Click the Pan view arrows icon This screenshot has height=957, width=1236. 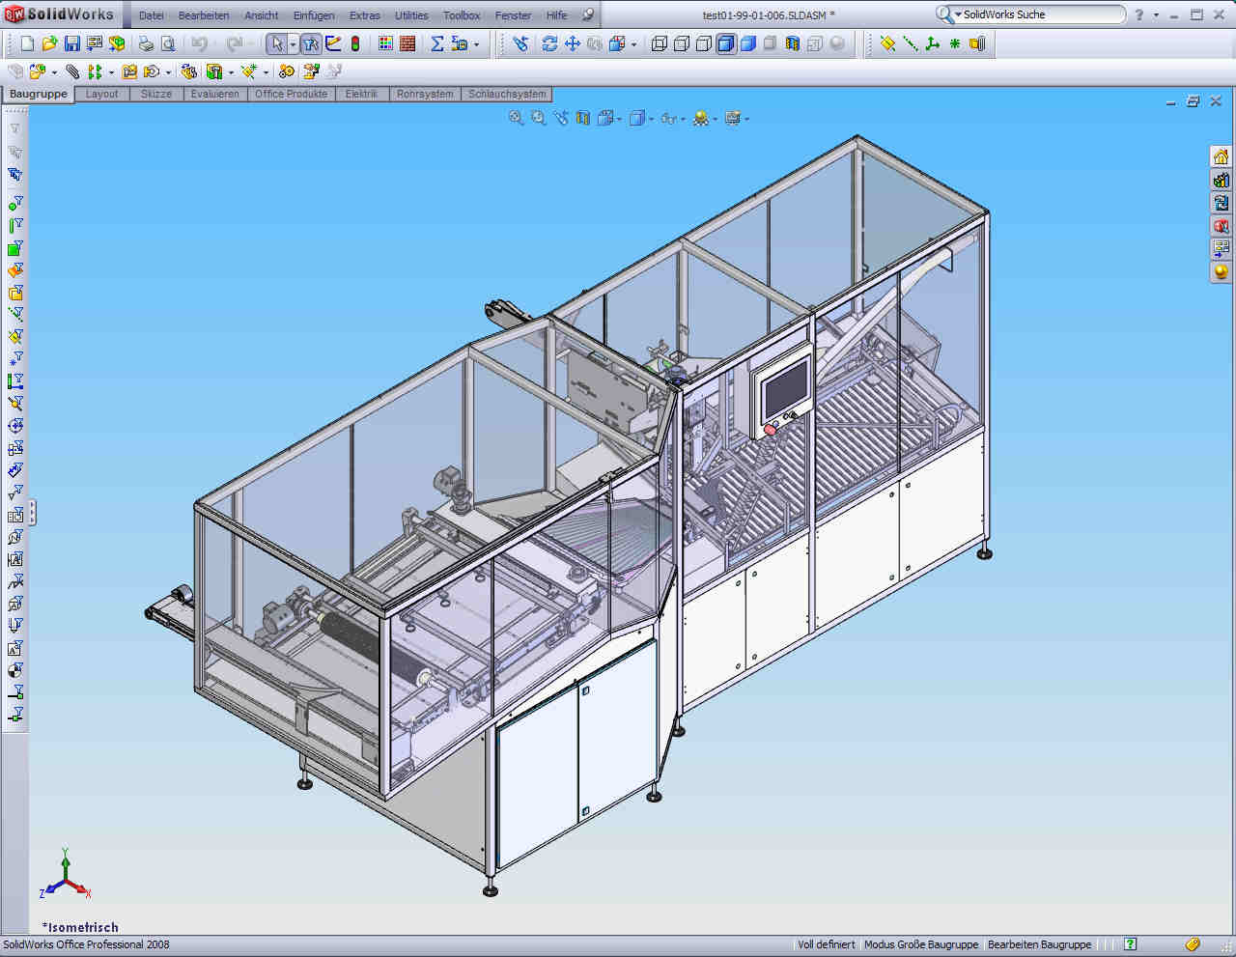click(x=573, y=43)
